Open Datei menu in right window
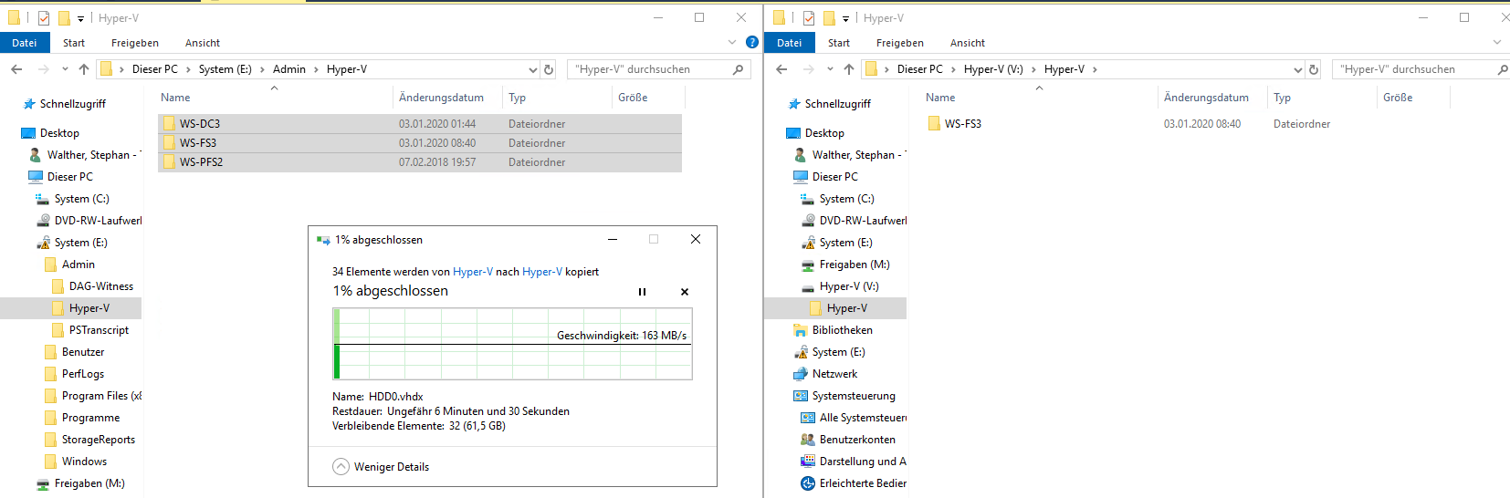 coord(790,43)
